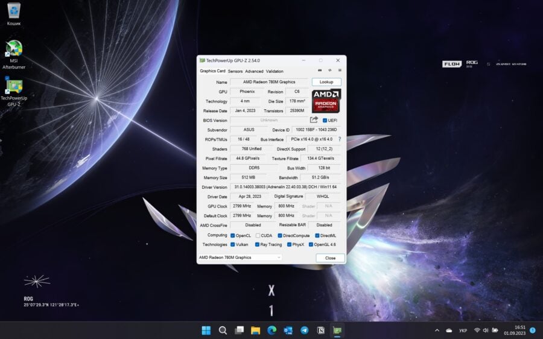
Task: Click the Pixel Fillrate value 44.8 GPixel/s
Action: [x=247, y=158]
